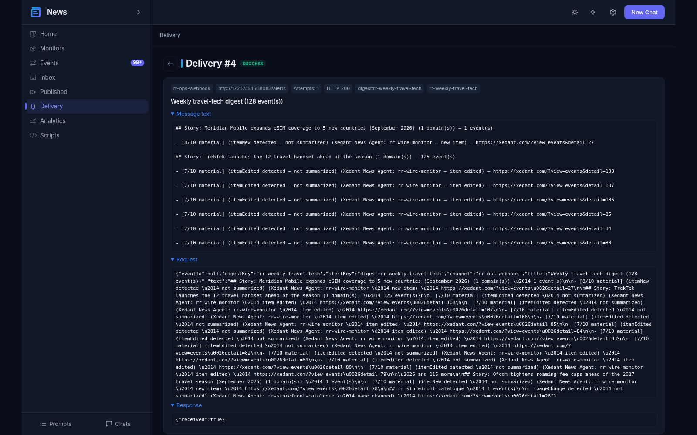Click Meridian Mobile story heading line
Viewport: 697px width, 435px height.
(334, 128)
